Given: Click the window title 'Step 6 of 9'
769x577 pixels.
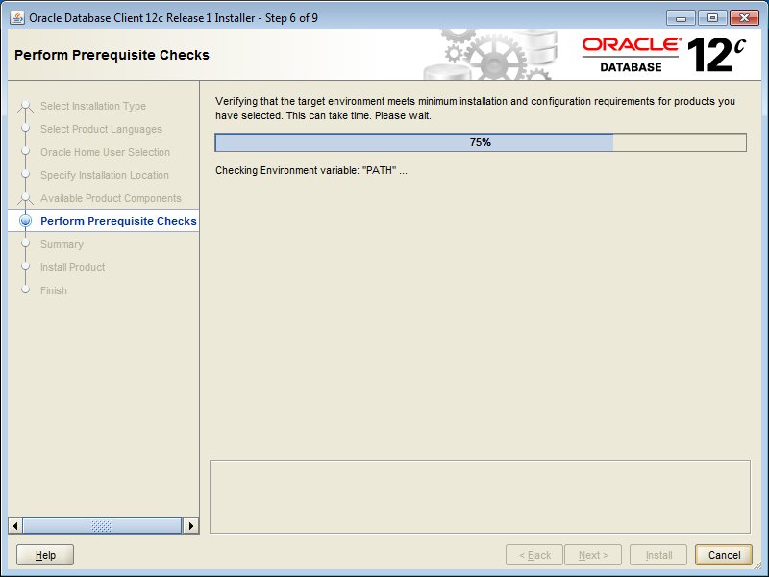Looking at the screenshot, I should tap(291, 18).
